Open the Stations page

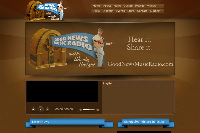[108, 11]
